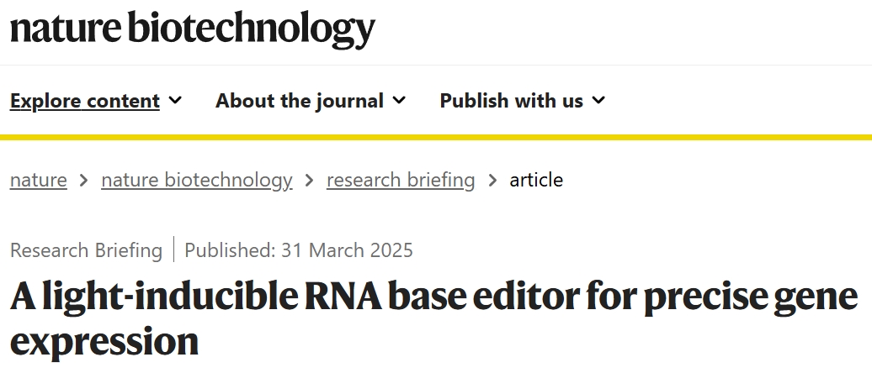Open the Publish with us menu
Viewport: 872px width, 373px height.
pos(511,101)
